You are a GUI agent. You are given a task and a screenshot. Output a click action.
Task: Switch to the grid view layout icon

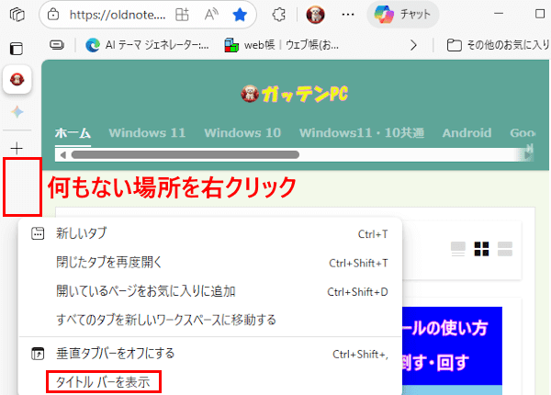coord(481,249)
